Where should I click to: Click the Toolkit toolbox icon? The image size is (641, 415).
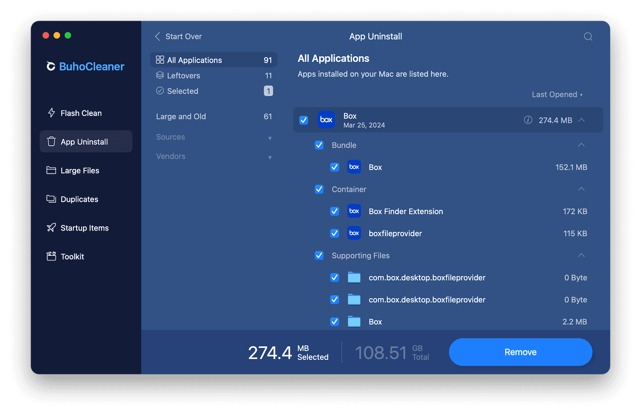click(x=51, y=256)
